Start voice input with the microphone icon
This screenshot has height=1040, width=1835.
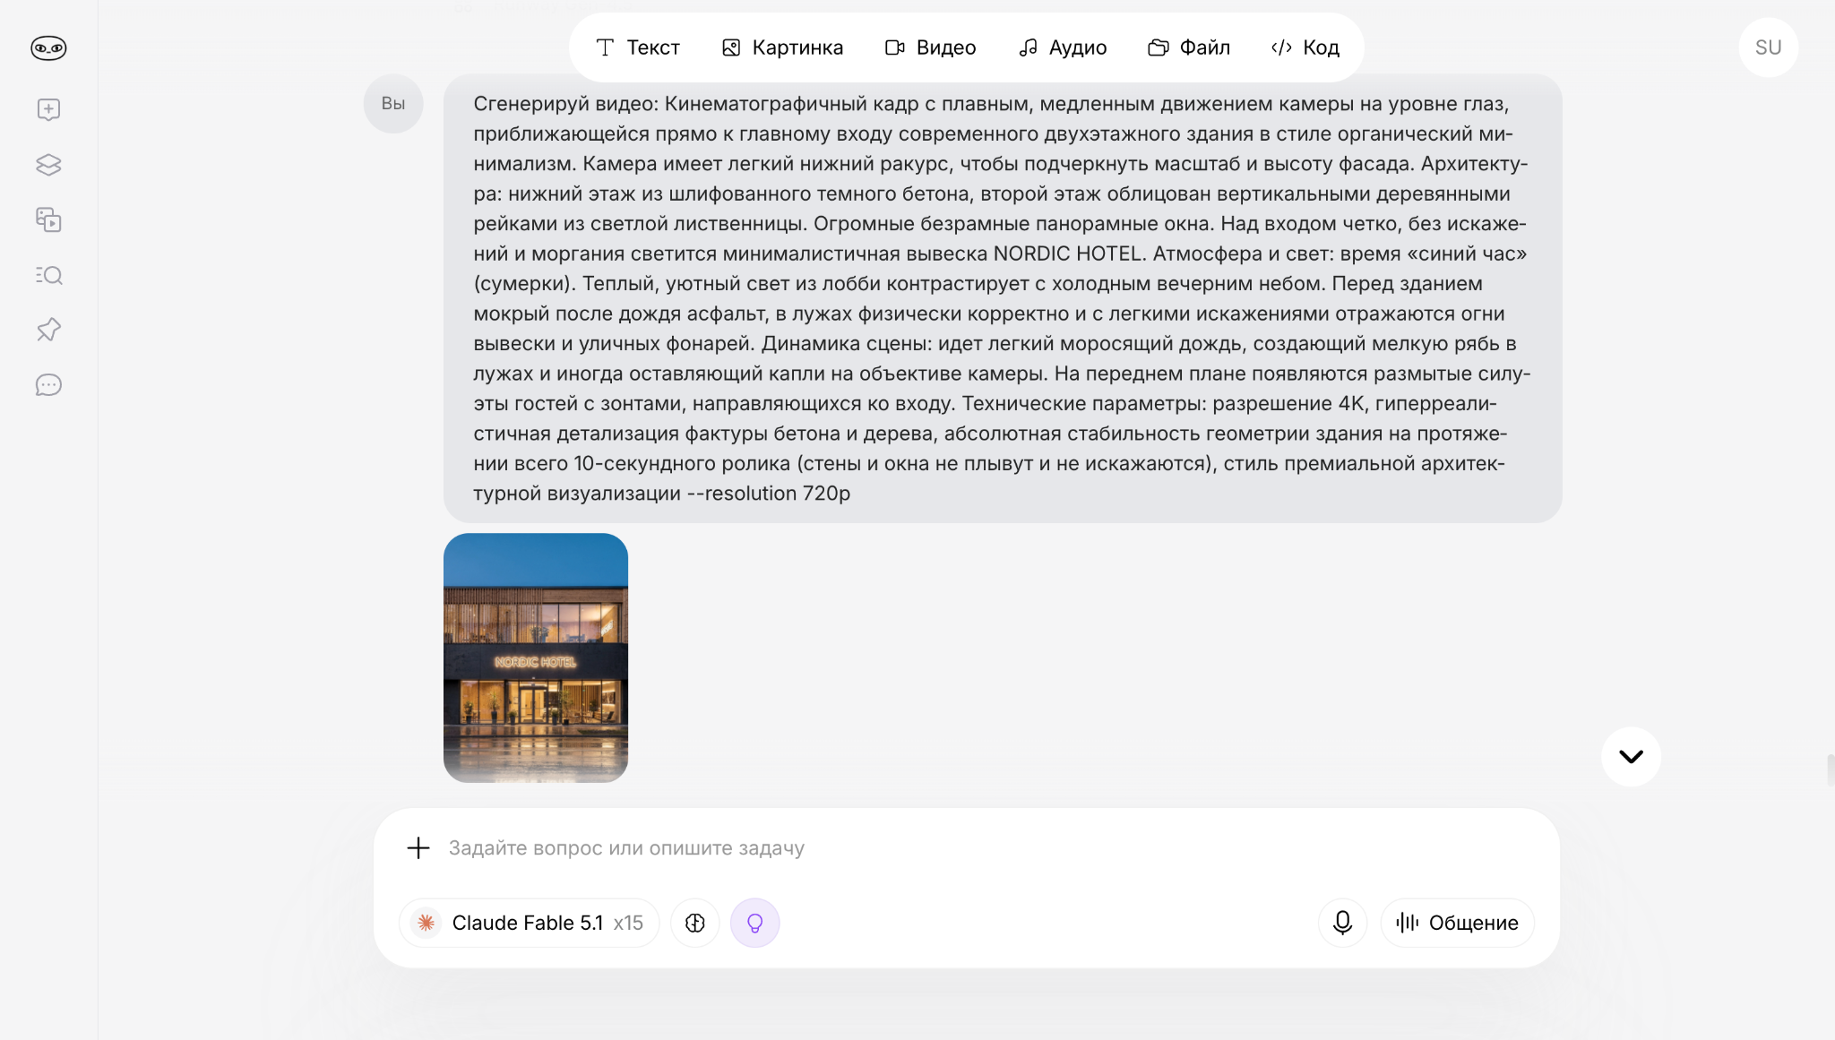pyautogui.click(x=1342, y=923)
